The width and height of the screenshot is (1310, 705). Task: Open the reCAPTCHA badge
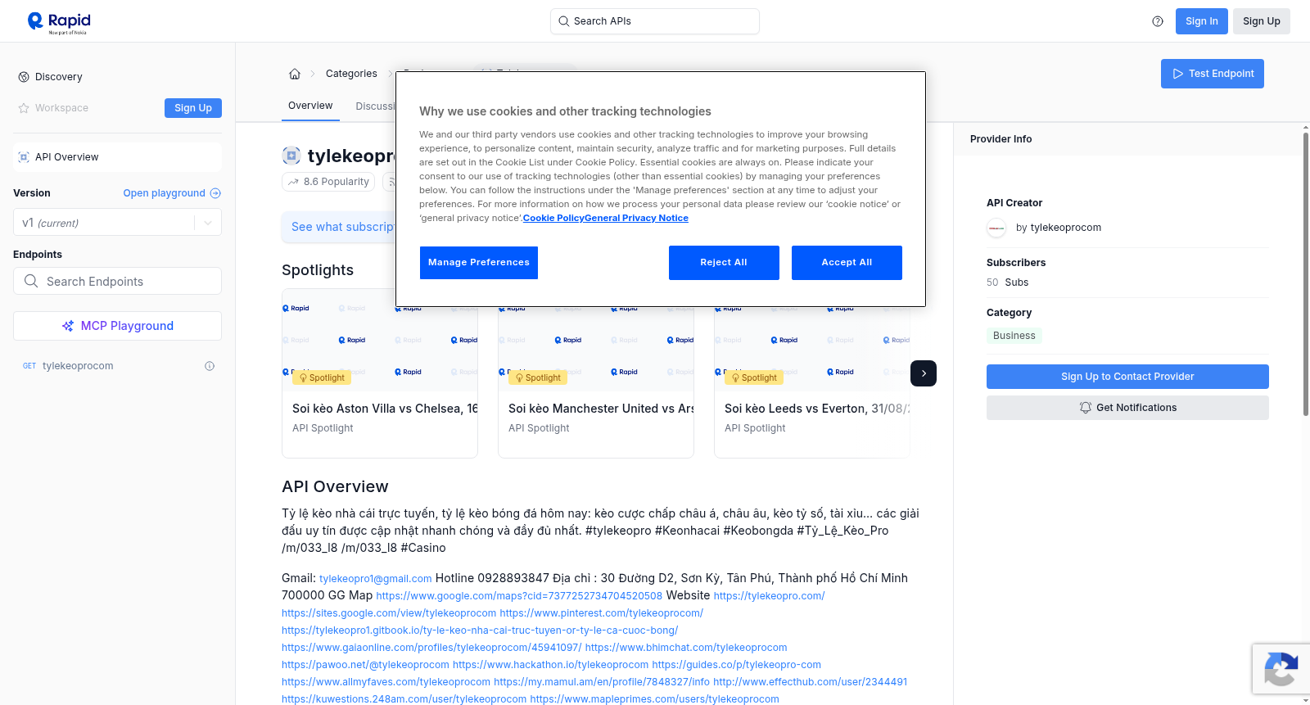click(1281, 669)
